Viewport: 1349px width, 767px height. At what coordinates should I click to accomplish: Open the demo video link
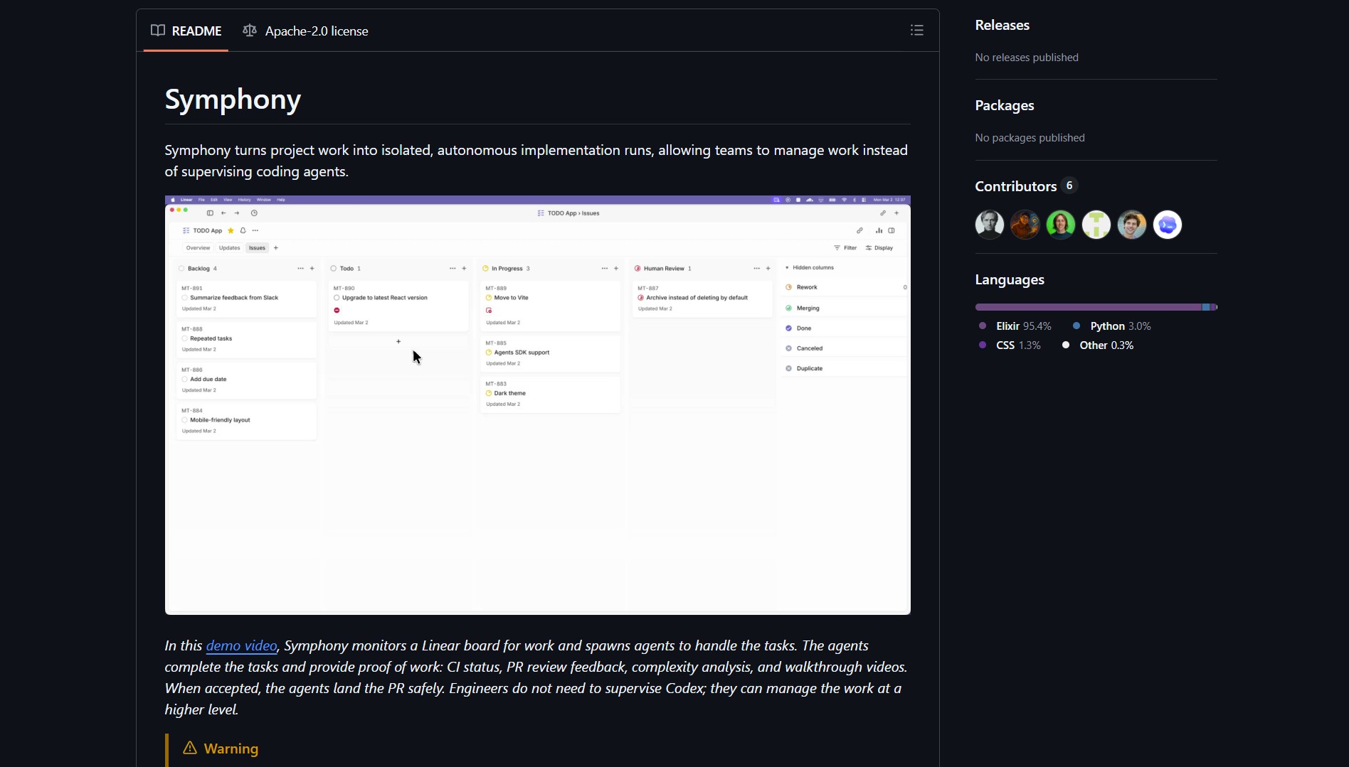tap(241, 645)
